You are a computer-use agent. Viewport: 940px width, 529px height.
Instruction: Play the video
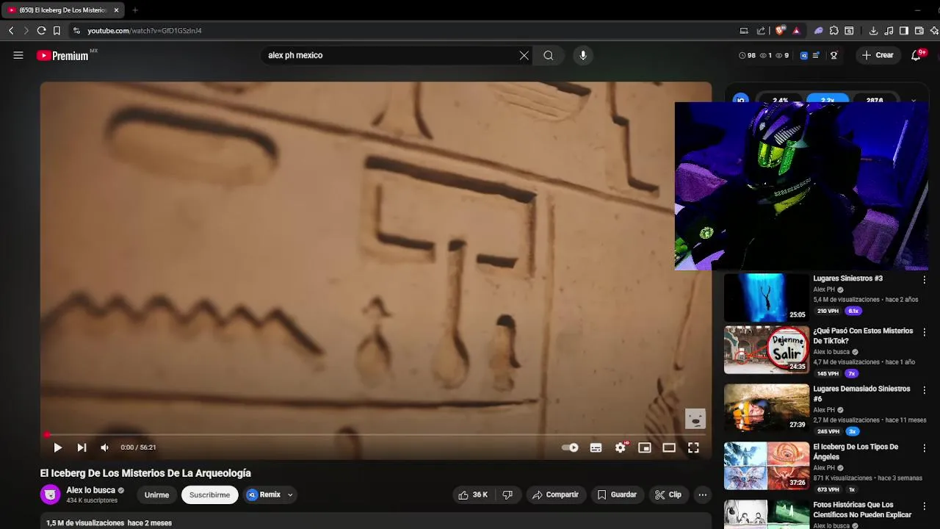tap(57, 447)
